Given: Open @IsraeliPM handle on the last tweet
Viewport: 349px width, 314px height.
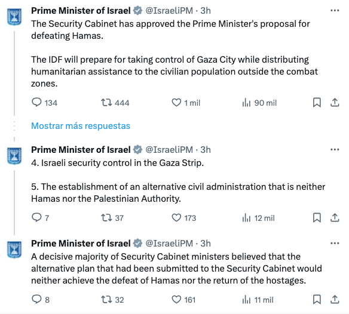Looking at the screenshot, I should click(x=169, y=244).
